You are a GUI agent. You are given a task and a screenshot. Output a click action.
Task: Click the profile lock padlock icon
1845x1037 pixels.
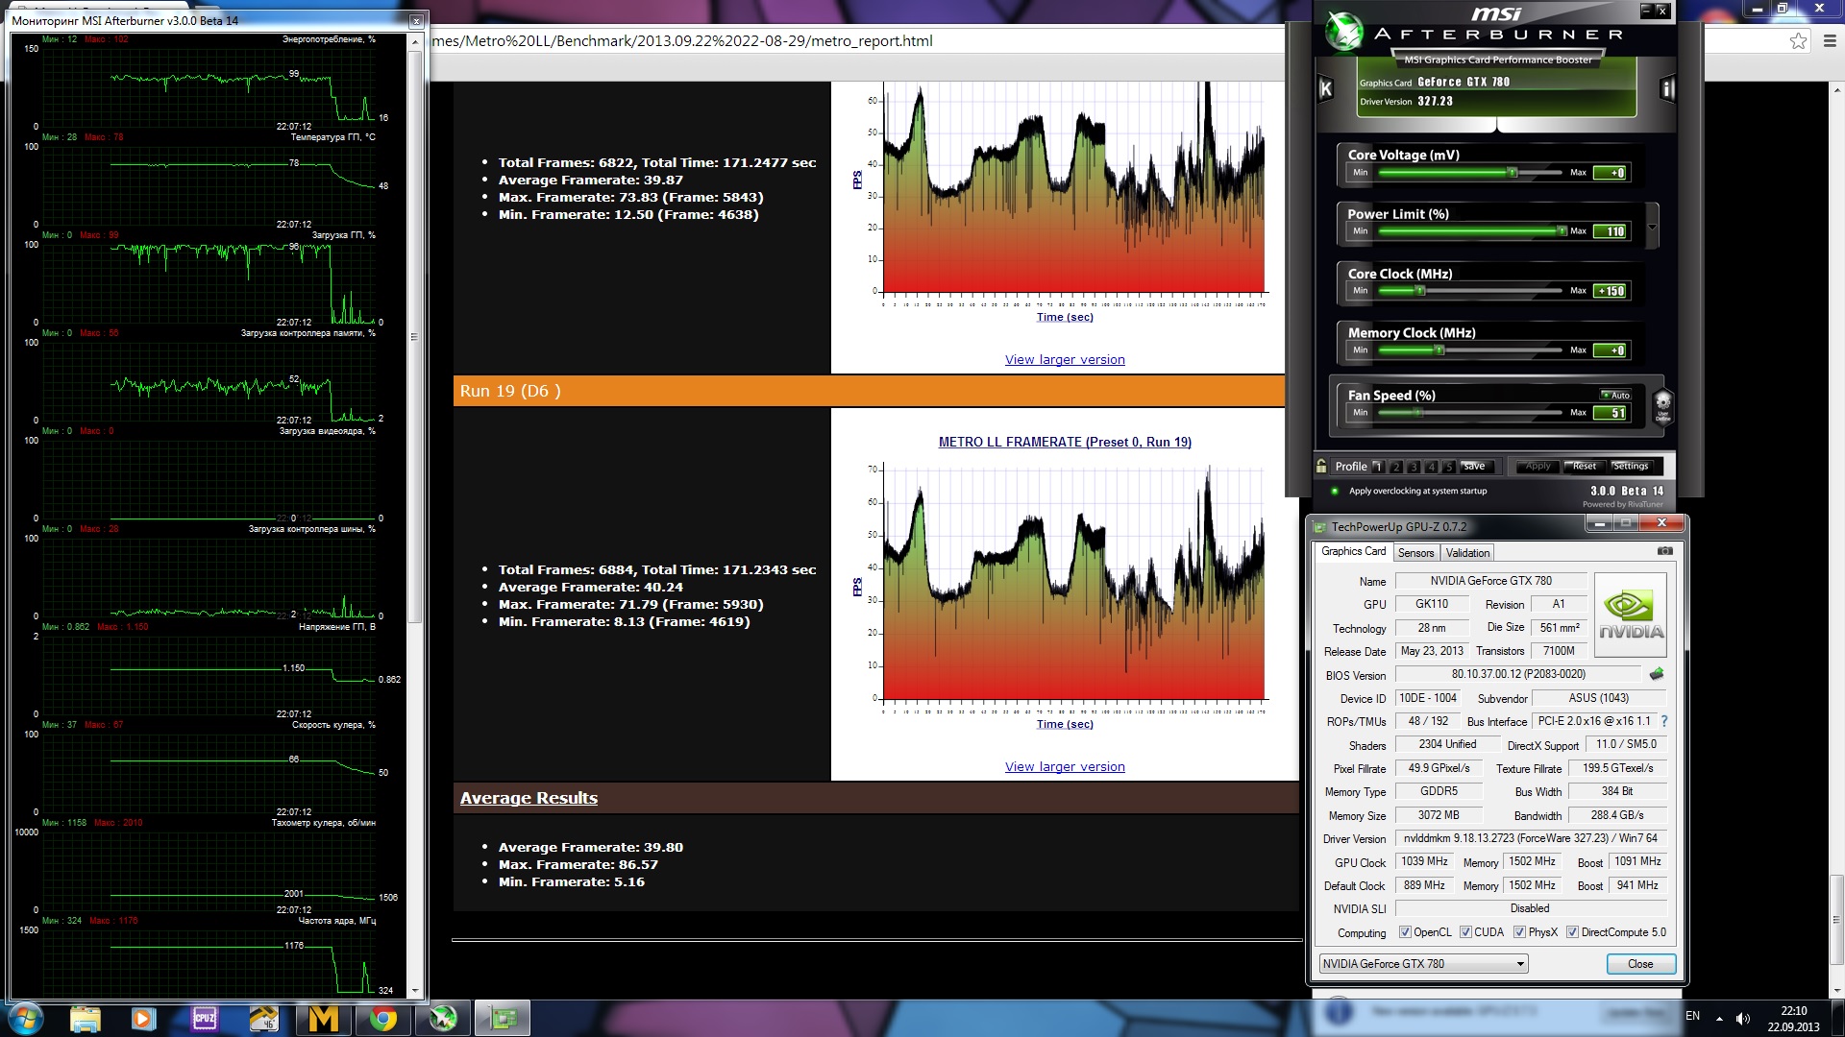tap(1321, 466)
